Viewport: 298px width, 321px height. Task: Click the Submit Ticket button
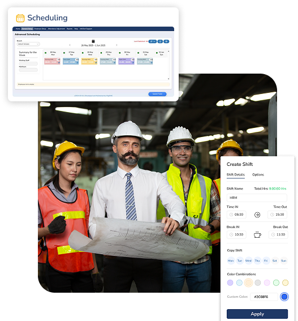click(x=157, y=94)
